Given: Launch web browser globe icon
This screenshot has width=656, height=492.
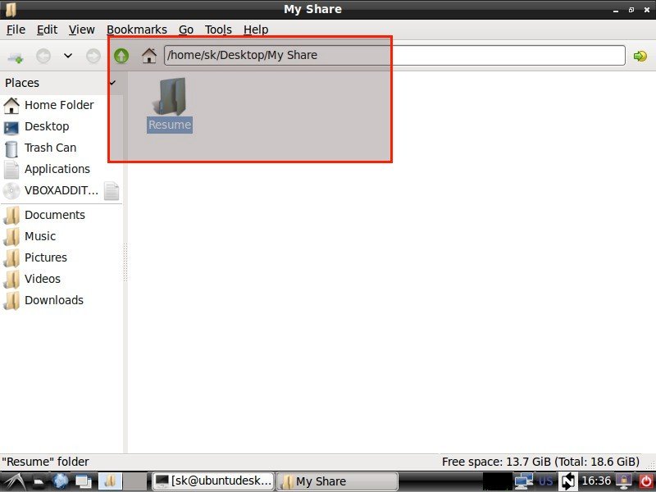Looking at the screenshot, I should (x=61, y=481).
